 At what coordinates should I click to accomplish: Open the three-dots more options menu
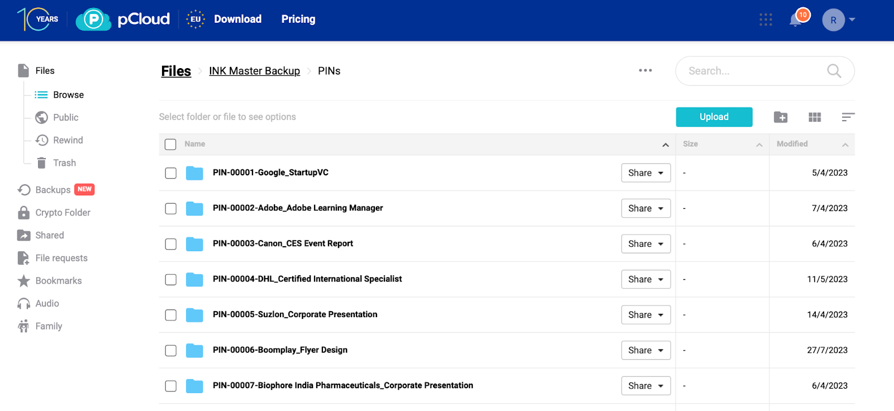pos(645,70)
